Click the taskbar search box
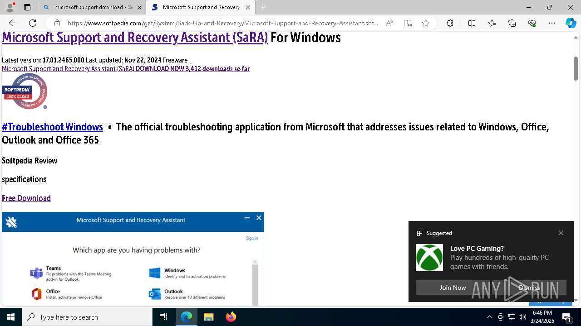Image resolution: width=581 pixels, height=326 pixels. point(87,317)
